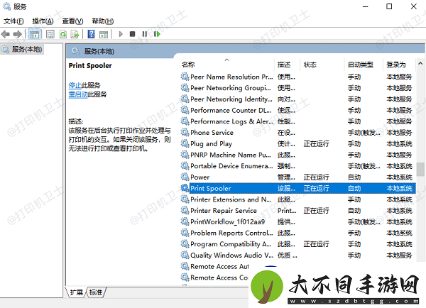
Task: Sort by the 描述 column header
Action: point(283,65)
